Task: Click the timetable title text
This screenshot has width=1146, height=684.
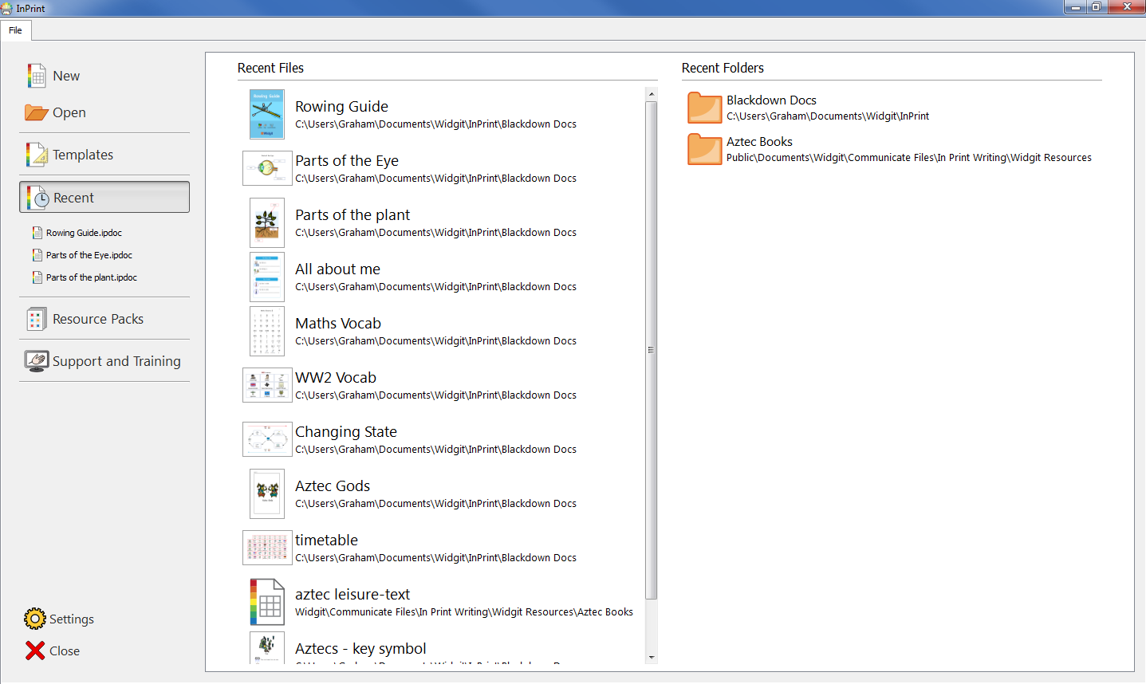Action: pyautogui.click(x=326, y=540)
